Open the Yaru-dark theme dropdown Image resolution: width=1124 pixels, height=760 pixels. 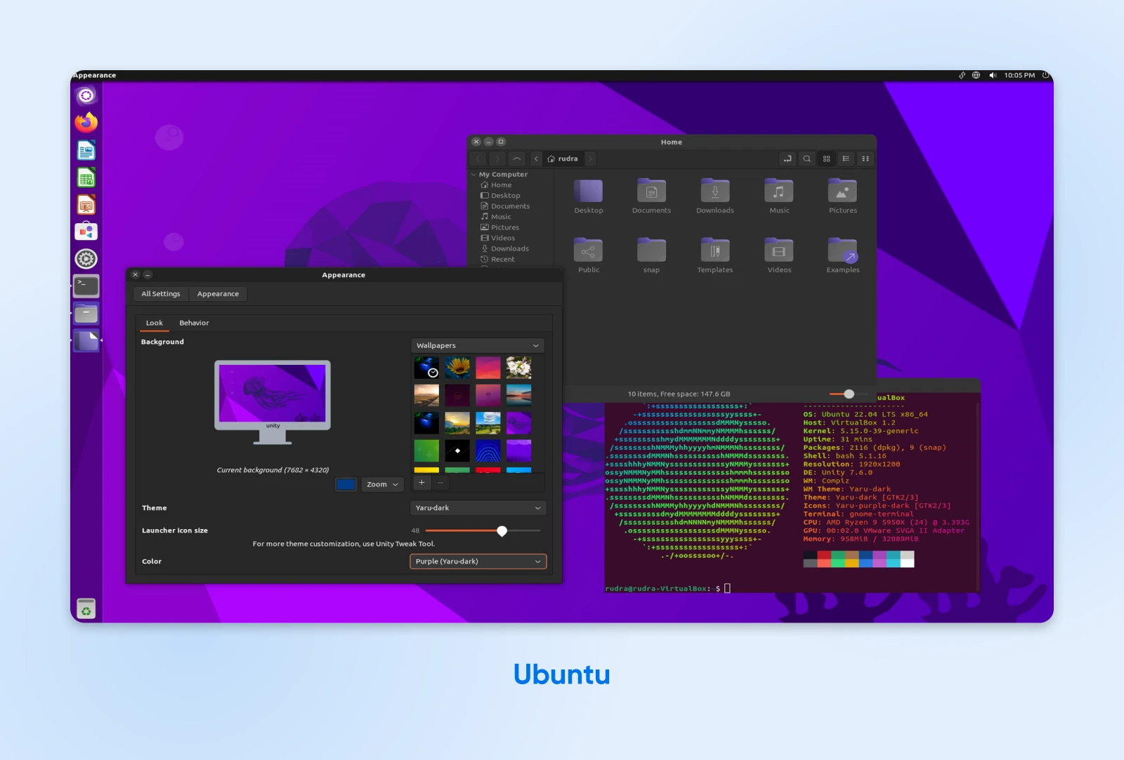[478, 508]
